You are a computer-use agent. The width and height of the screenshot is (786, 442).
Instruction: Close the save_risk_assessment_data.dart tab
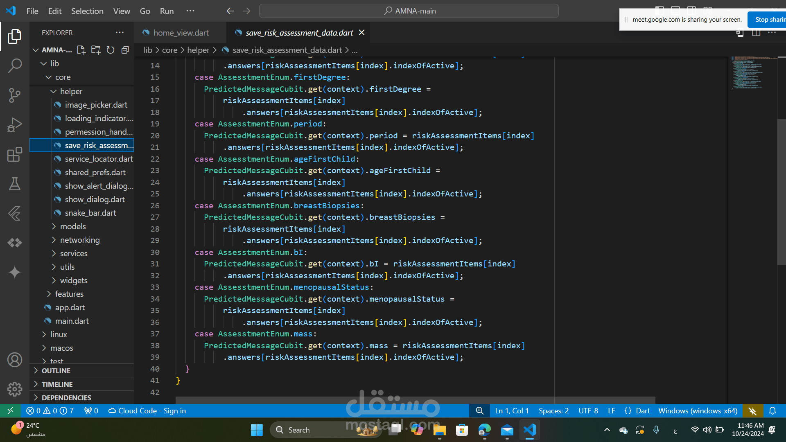pos(361,32)
